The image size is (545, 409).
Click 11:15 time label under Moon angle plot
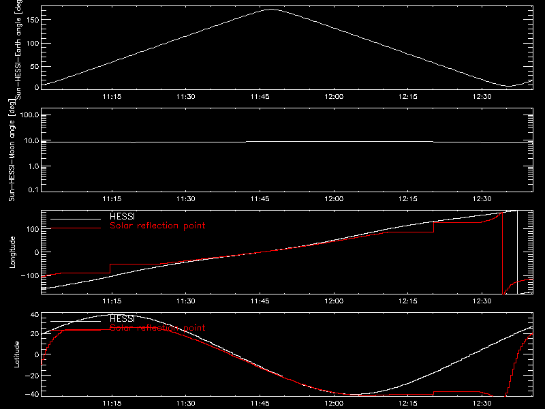coord(112,199)
